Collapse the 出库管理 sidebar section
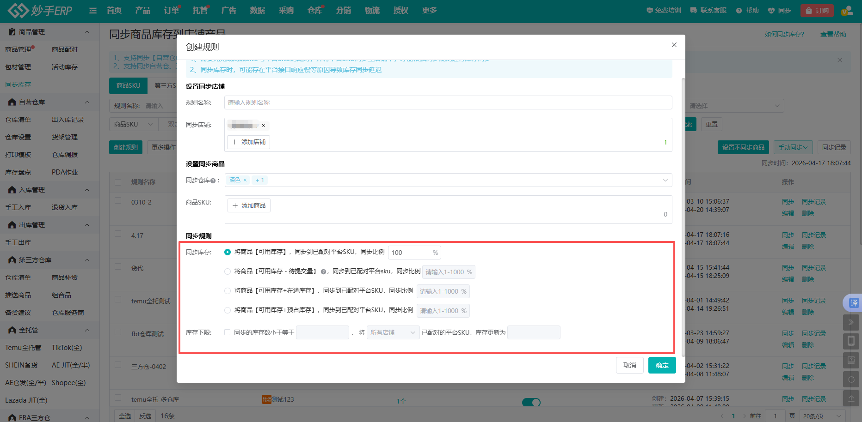The width and height of the screenshot is (862, 422). [87, 225]
